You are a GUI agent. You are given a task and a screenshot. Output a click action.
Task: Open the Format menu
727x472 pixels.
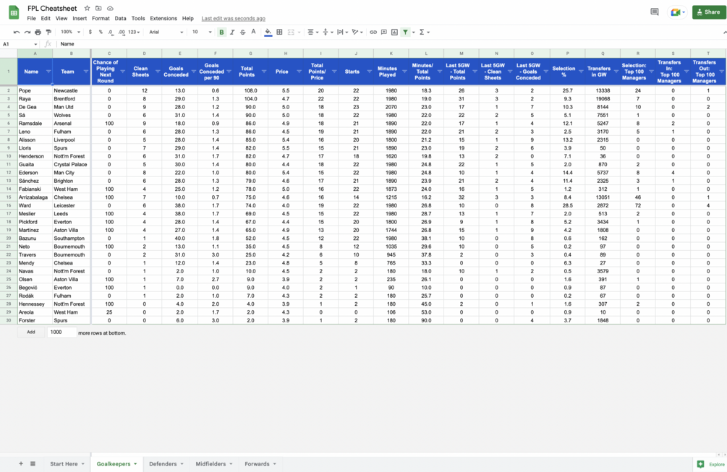point(101,19)
